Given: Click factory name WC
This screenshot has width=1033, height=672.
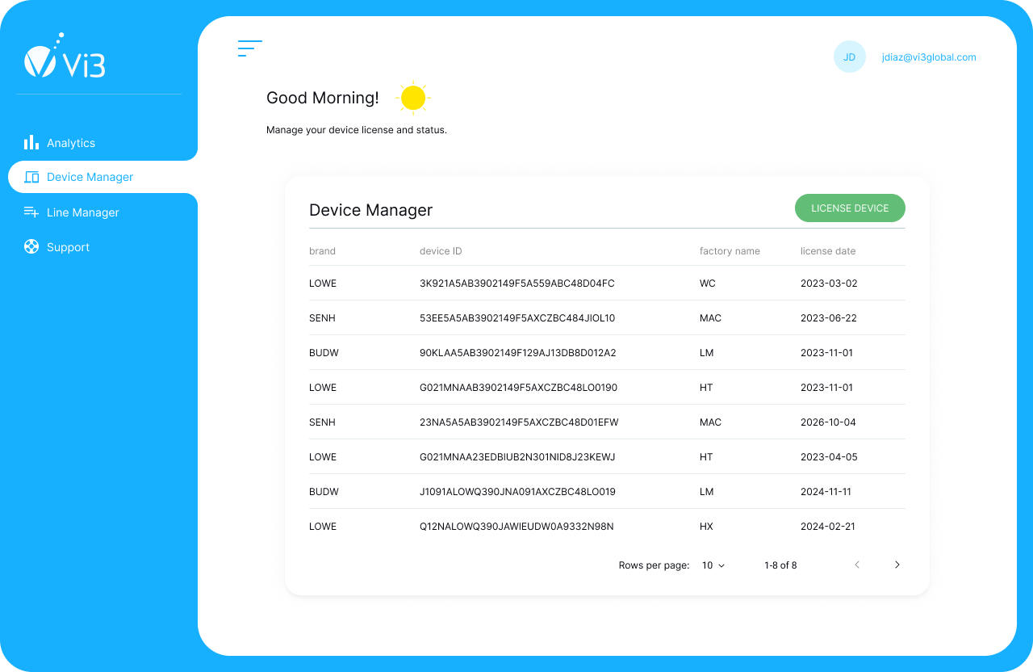Looking at the screenshot, I should 708,283.
